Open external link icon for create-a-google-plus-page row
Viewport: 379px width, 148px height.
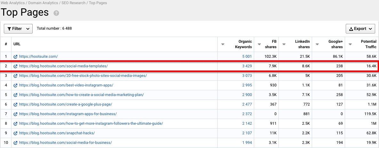(15, 104)
